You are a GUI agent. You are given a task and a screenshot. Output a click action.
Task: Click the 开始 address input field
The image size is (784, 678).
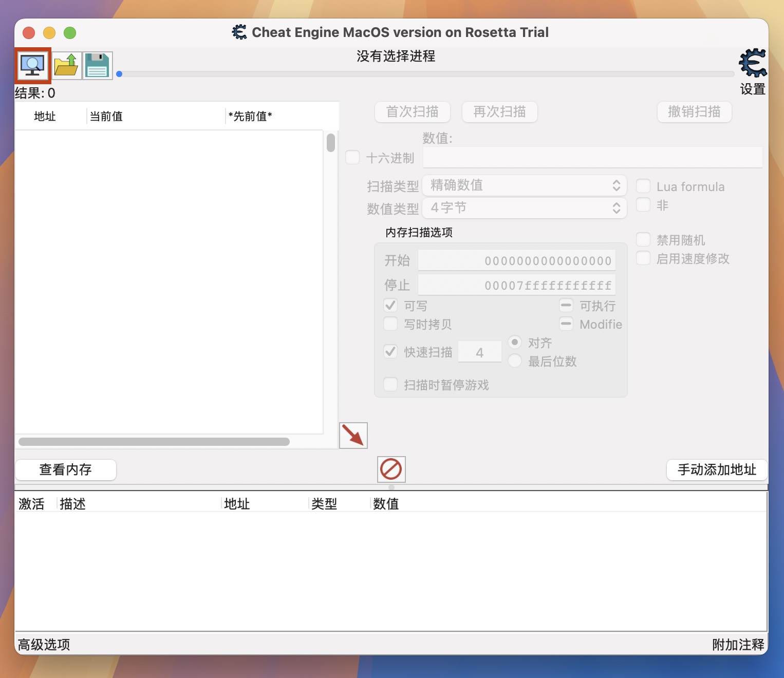click(517, 260)
